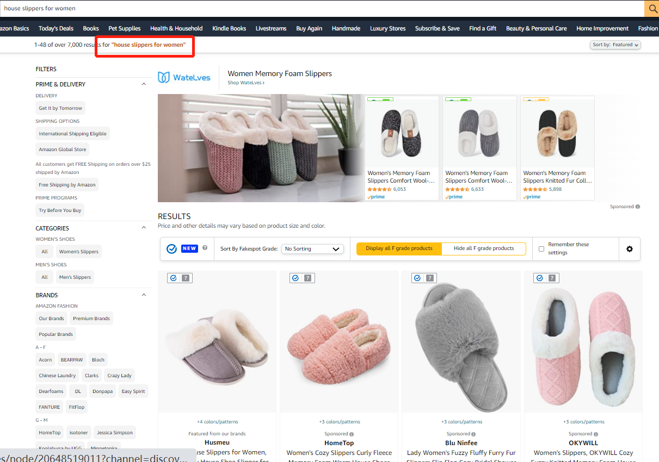Open Livestreams from the nav bar

pyautogui.click(x=271, y=28)
